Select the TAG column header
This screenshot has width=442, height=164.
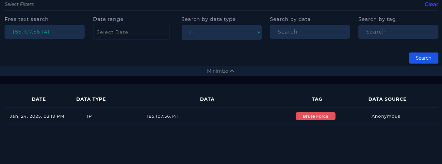pos(317,99)
